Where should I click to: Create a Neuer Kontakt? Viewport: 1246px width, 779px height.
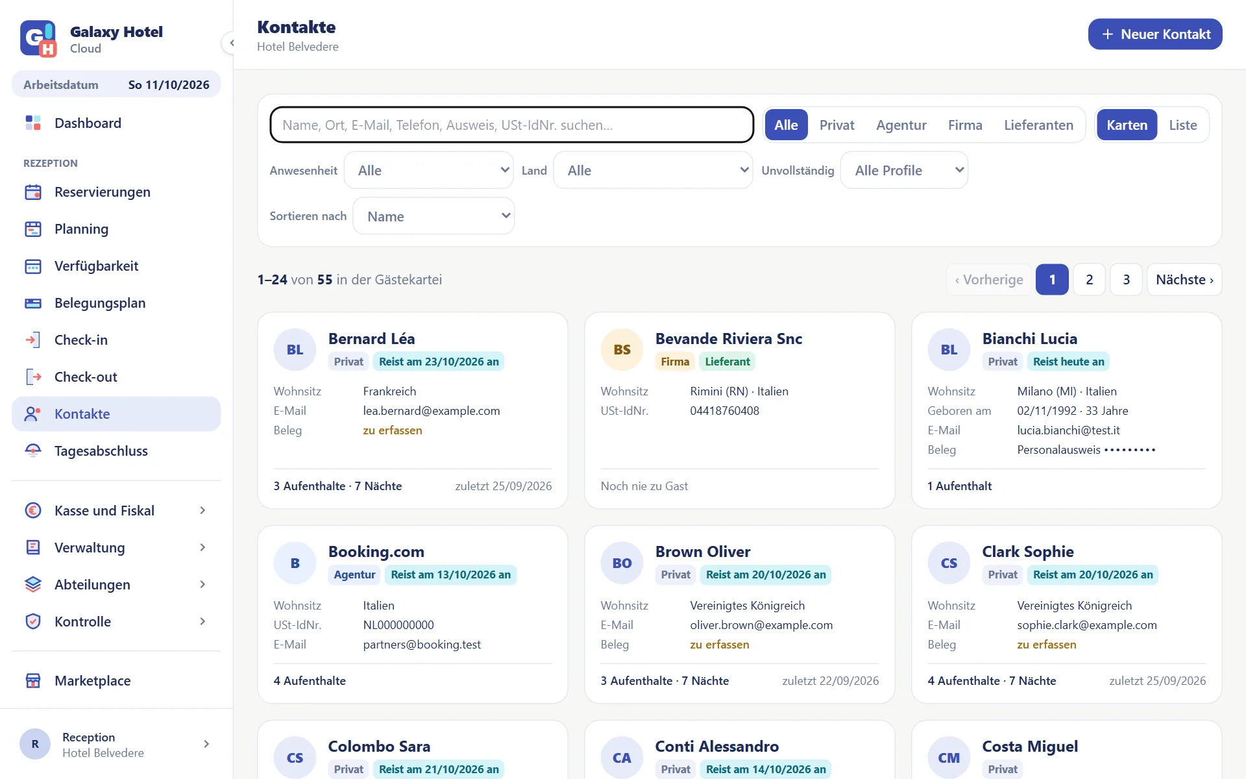pyautogui.click(x=1155, y=34)
